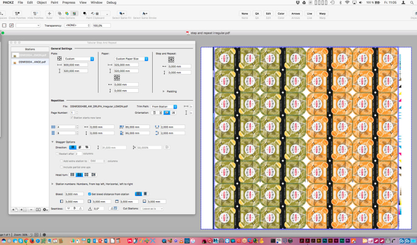The height and width of the screenshot is (245, 417).
Task: Open the empty combo box beside stroke icon
Action: [x=28, y=26]
